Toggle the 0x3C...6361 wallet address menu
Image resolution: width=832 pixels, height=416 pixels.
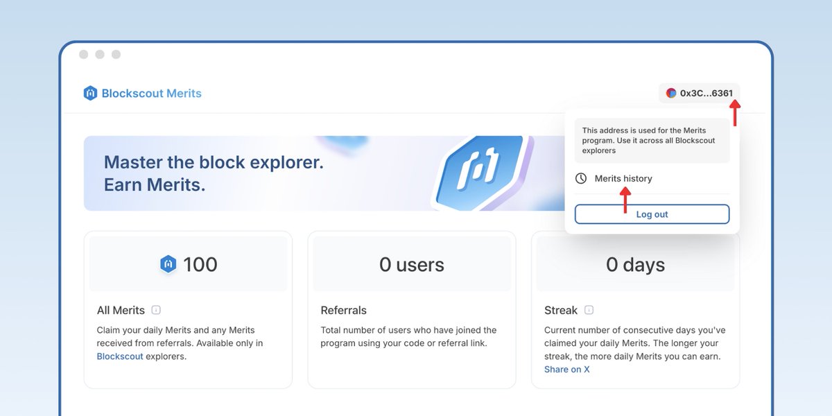(x=700, y=93)
